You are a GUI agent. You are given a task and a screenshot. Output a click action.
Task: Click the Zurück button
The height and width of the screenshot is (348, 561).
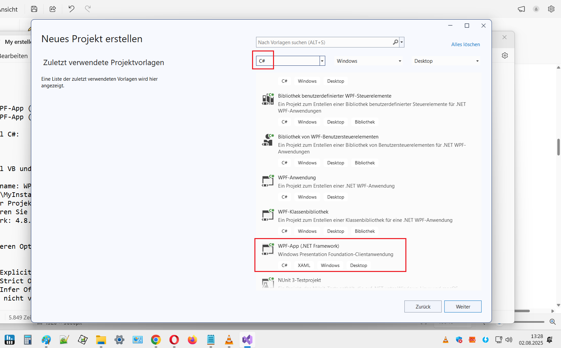(x=423, y=306)
